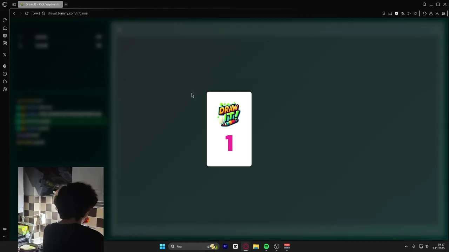
Task: Select the Draw It! browser tab
Action: (x=40, y=5)
